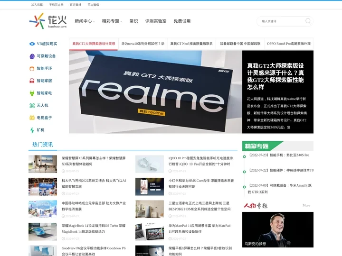Select the 沿着邮路看中国 中国邮政联 tab
The width and height of the screenshot is (342, 256).
click(240, 44)
